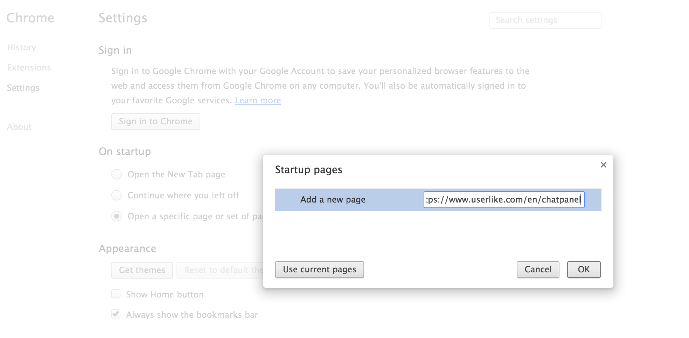Click Reset to default theme button
The width and height of the screenshot is (689, 338).
click(221, 270)
